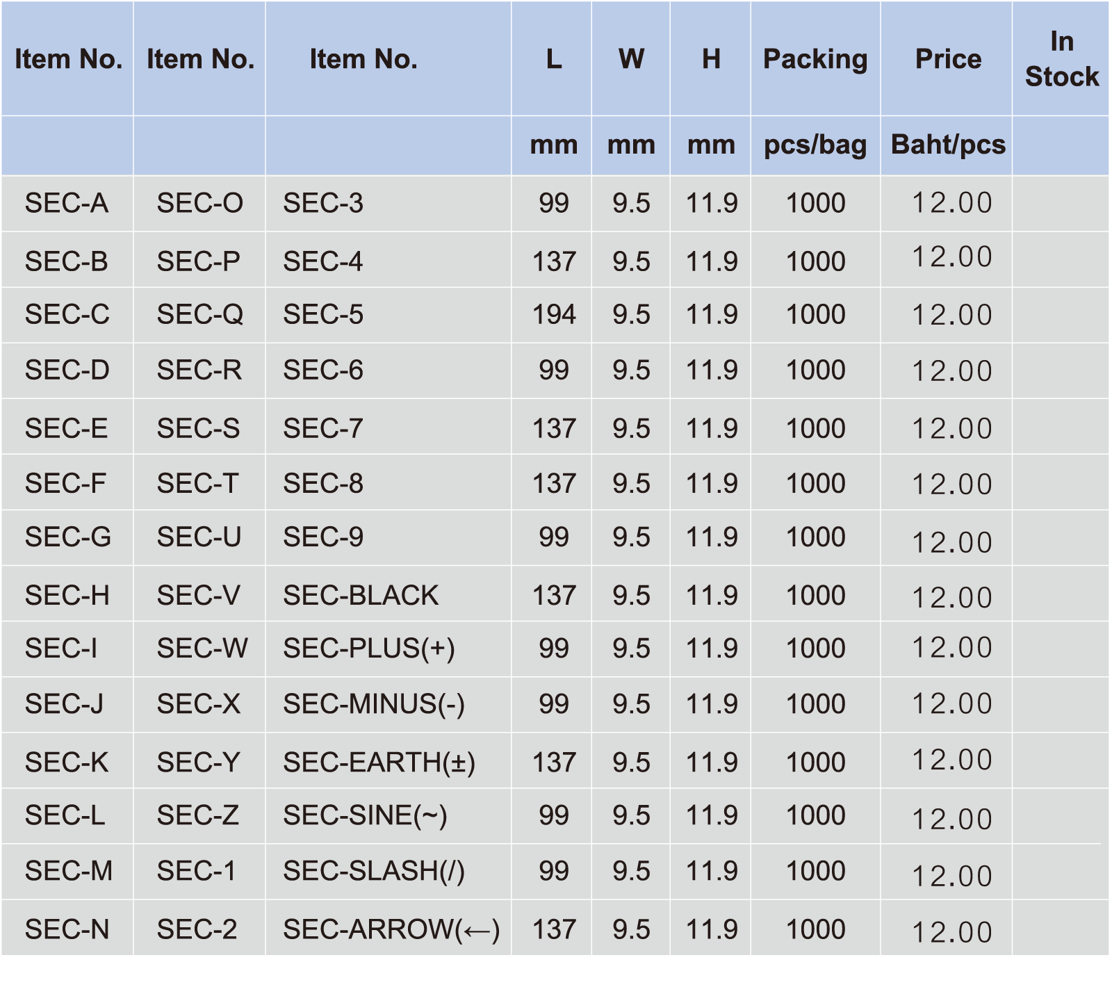Select the SEC-ARROW(←) item cell
1112x994 pixels.
391,929
